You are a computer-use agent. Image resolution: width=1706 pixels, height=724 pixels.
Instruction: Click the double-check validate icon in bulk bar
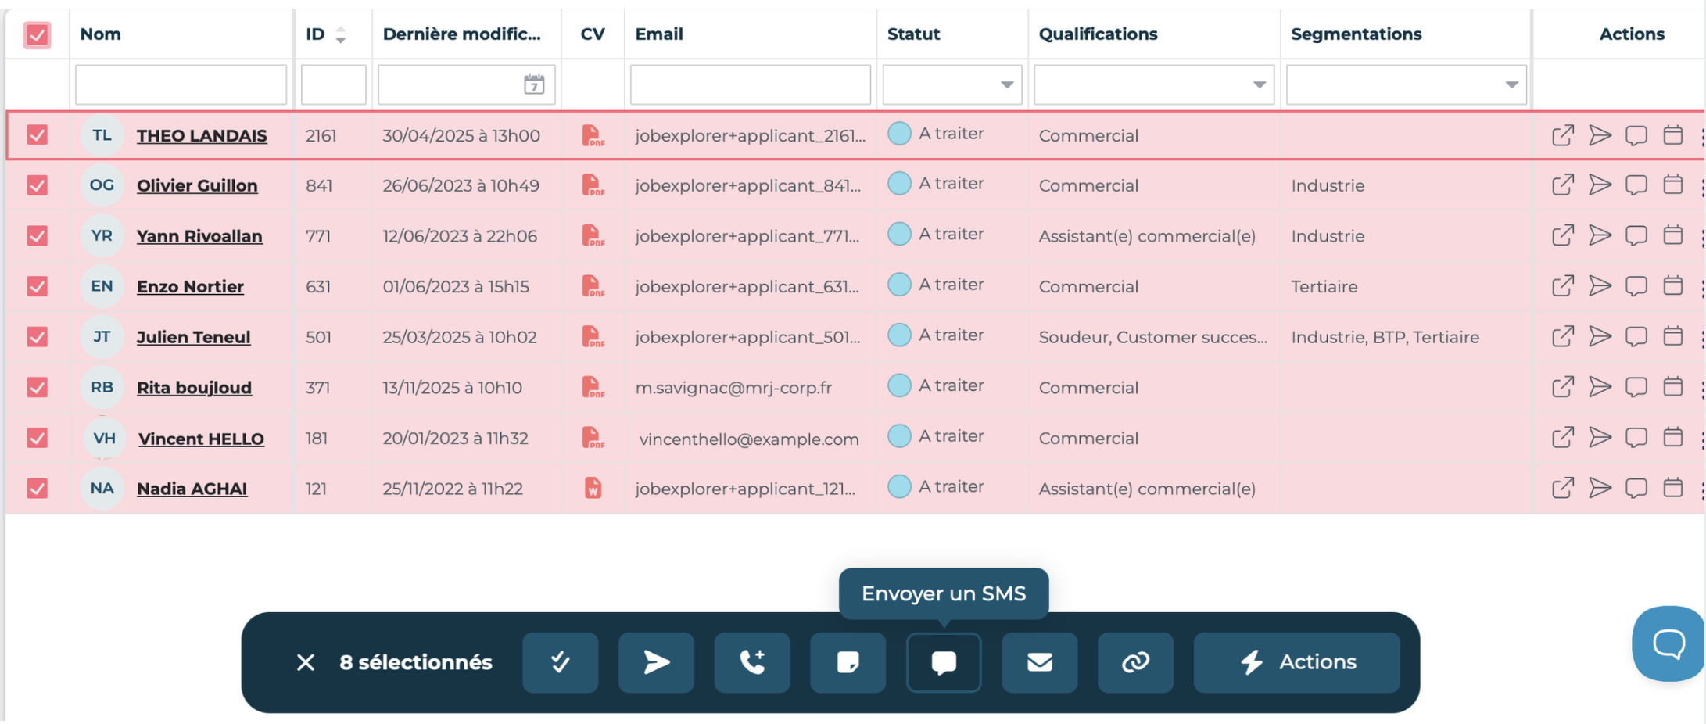pyautogui.click(x=561, y=662)
